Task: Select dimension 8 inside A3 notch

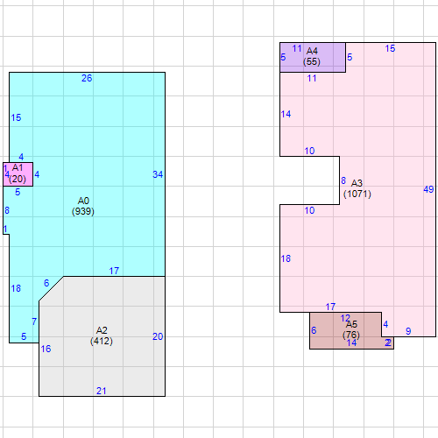Action: tap(343, 180)
